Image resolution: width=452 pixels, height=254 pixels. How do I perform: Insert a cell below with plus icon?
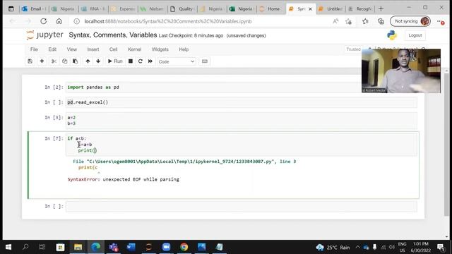tap(42, 61)
